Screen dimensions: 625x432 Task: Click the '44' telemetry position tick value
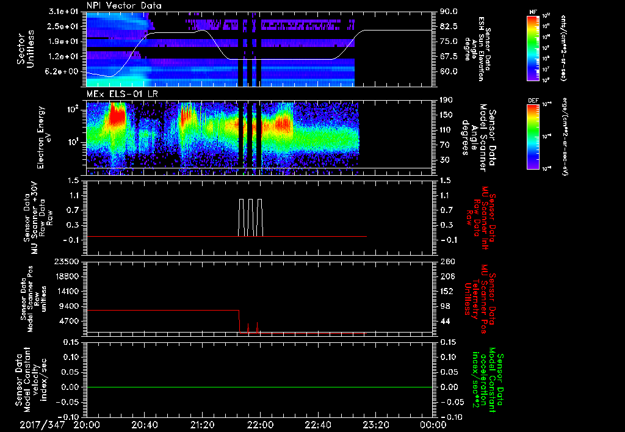click(x=444, y=321)
